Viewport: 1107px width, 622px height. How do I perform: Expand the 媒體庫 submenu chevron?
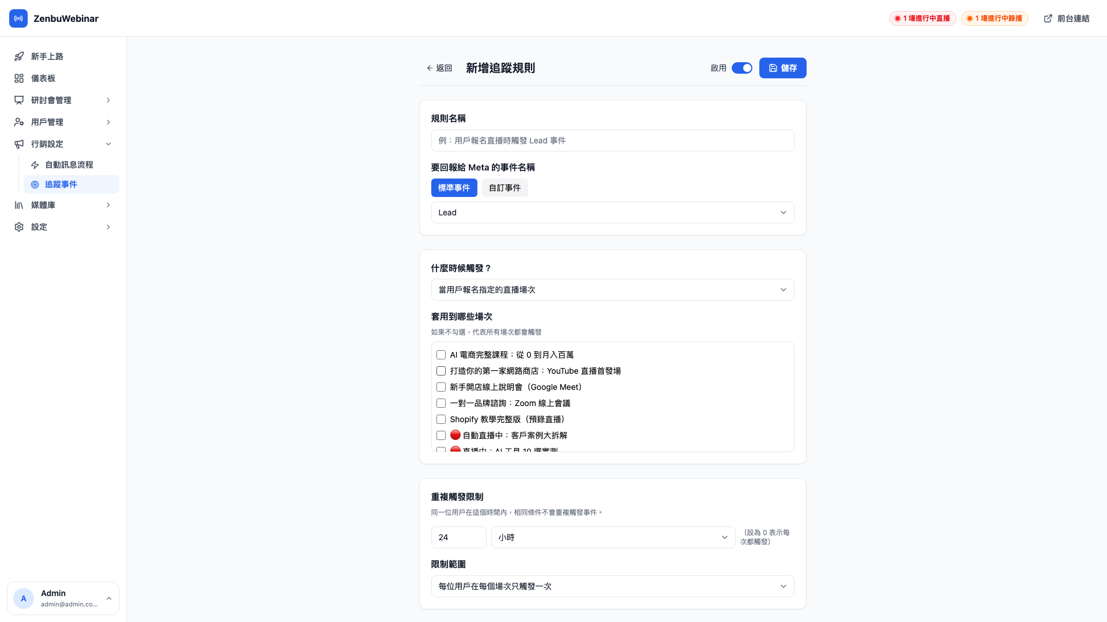[x=108, y=205]
